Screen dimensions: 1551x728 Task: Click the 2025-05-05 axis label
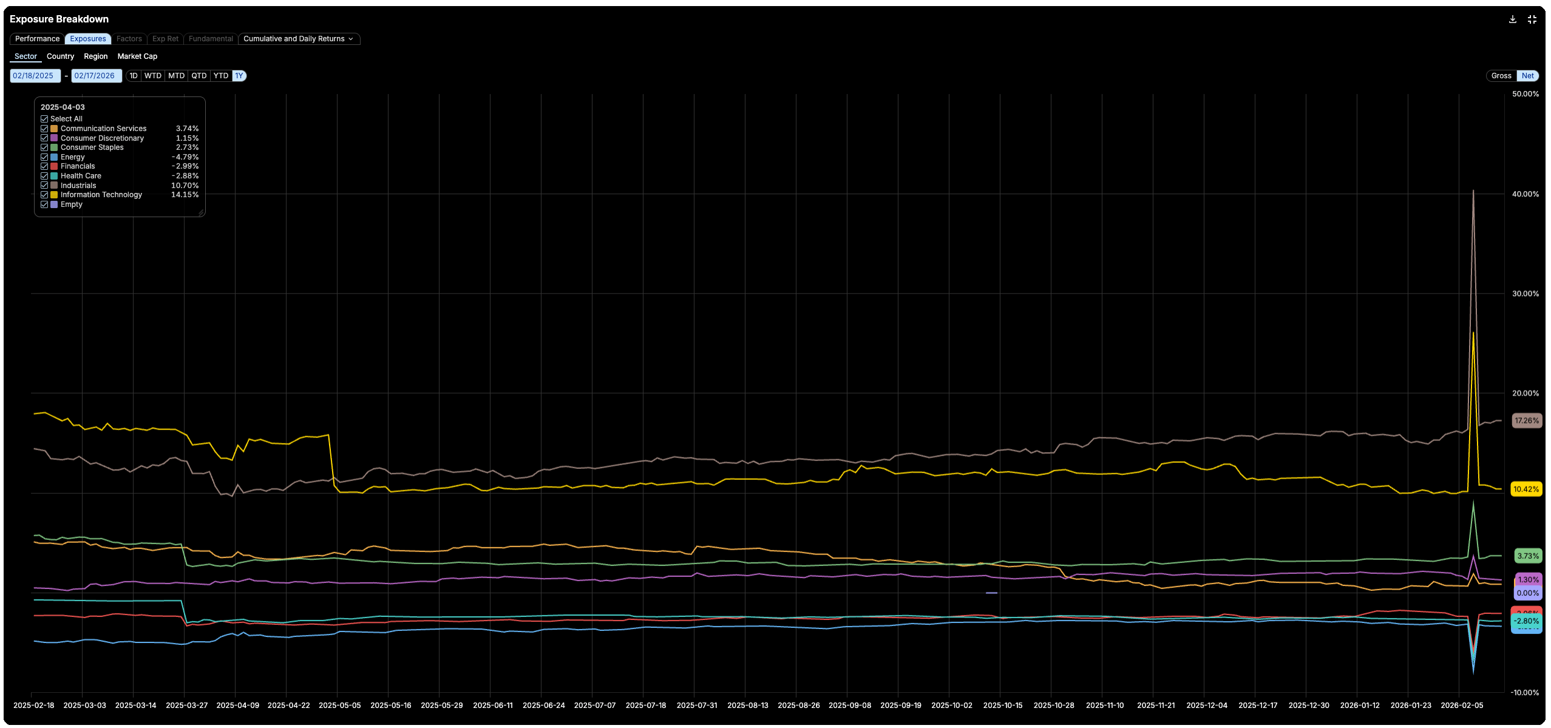[339, 706]
